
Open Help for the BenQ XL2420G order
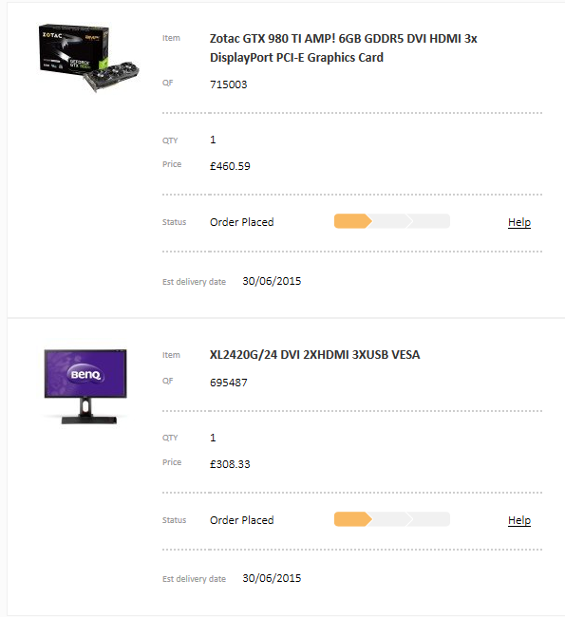coord(518,520)
